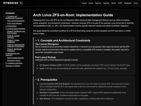Open Emergency Import contents link
The width and height of the screenshot is (141, 106).
click(14, 60)
